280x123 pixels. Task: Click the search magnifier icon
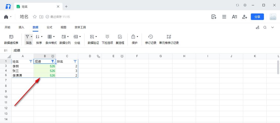pos(265,27)
